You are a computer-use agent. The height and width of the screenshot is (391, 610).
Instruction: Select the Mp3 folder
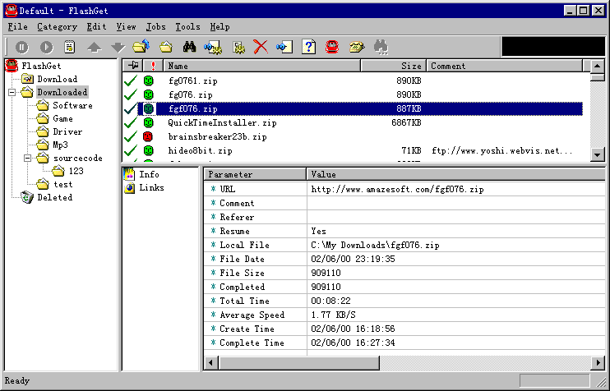coord(60,145)
